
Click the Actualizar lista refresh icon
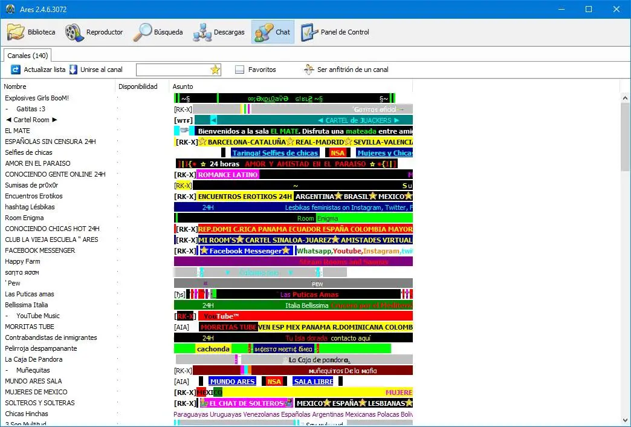[15, 70]
